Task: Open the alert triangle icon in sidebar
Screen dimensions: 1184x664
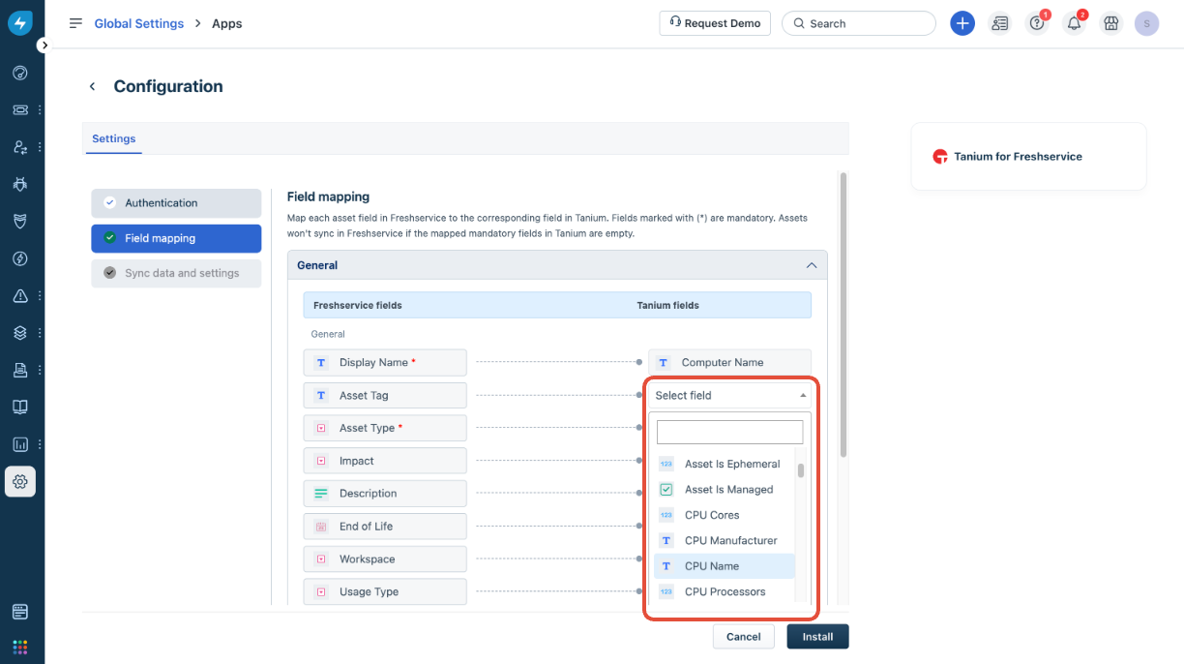Action: click(20, 296)
